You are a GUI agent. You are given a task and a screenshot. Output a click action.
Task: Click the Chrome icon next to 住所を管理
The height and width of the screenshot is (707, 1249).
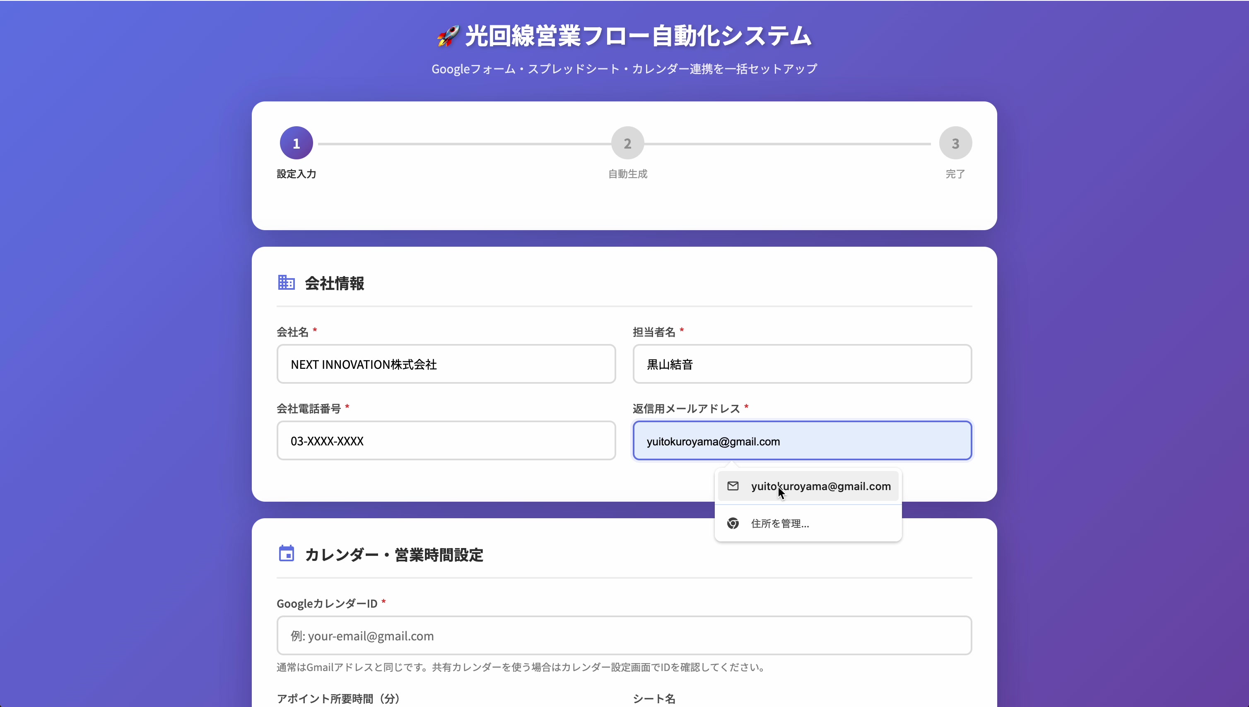(x=733, y=524)
